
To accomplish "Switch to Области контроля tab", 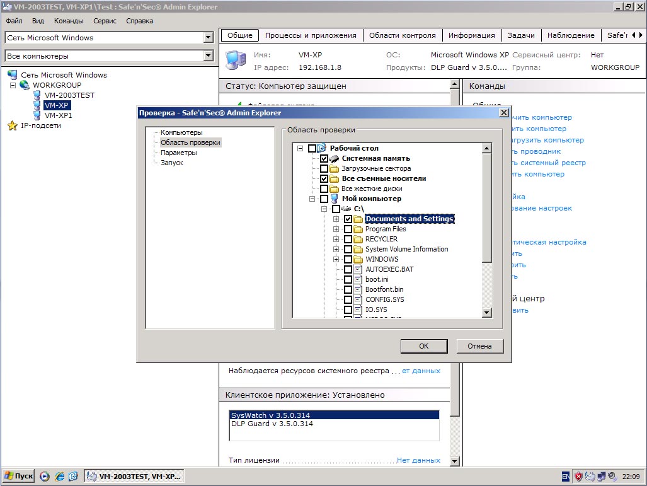I will click(403, 35).
